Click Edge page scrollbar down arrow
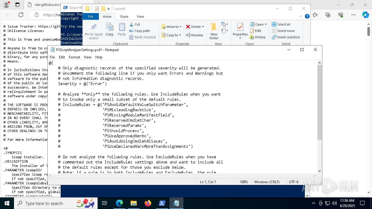The image size is (372, 209). tap(369, 192)
